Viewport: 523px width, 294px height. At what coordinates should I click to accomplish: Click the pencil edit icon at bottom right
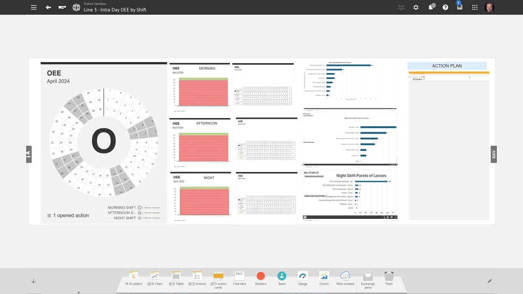point(489,281)
